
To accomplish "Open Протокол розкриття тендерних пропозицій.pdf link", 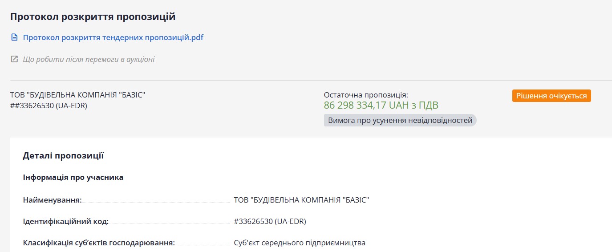I will [x=113, y=37].
